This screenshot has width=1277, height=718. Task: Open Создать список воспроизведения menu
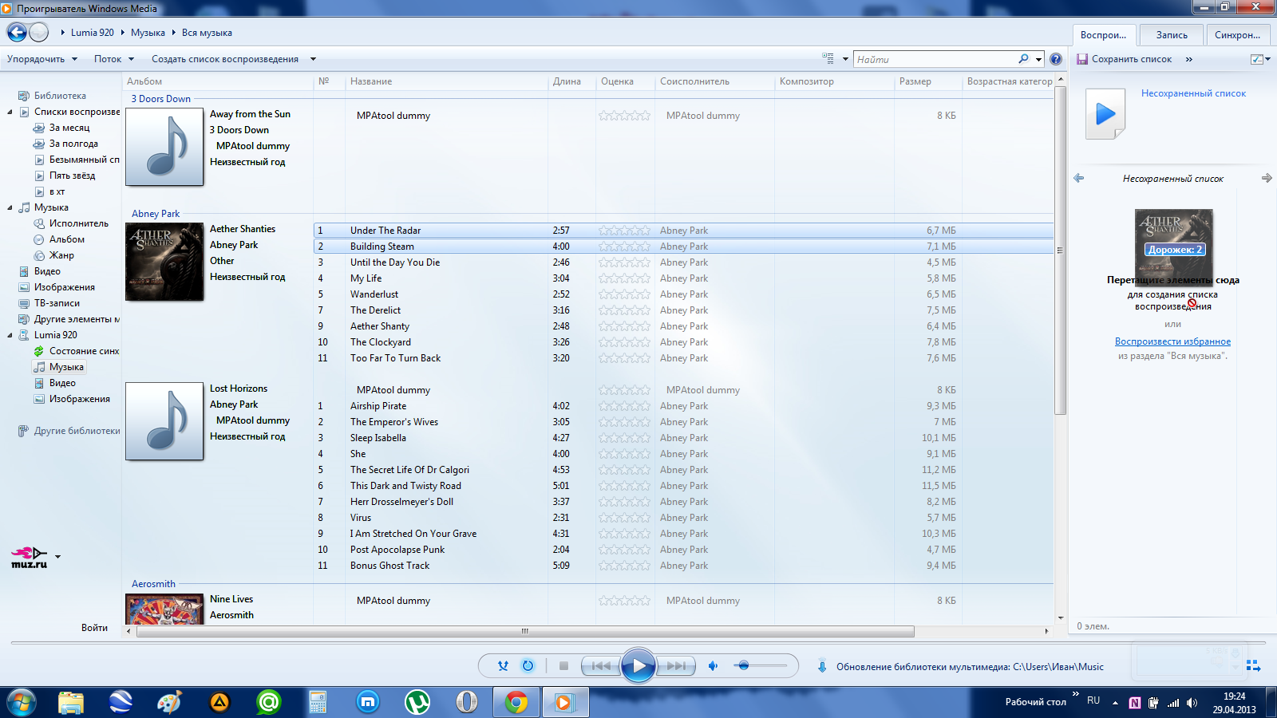tap(225, 59)
